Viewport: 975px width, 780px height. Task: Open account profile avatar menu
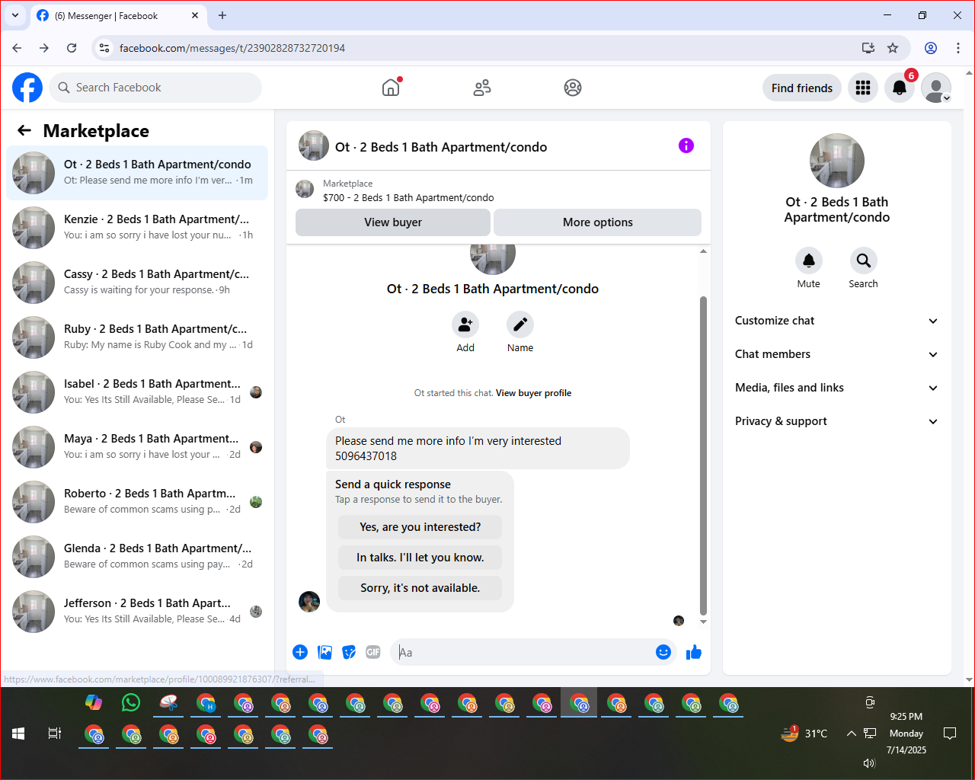(936, 88)
